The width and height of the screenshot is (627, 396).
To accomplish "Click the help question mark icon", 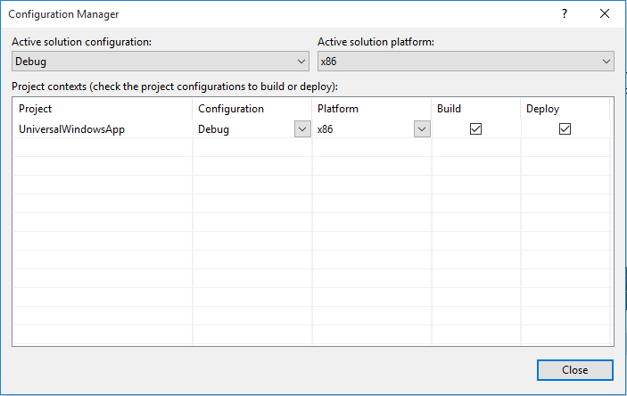I will (x=565, y=14).
